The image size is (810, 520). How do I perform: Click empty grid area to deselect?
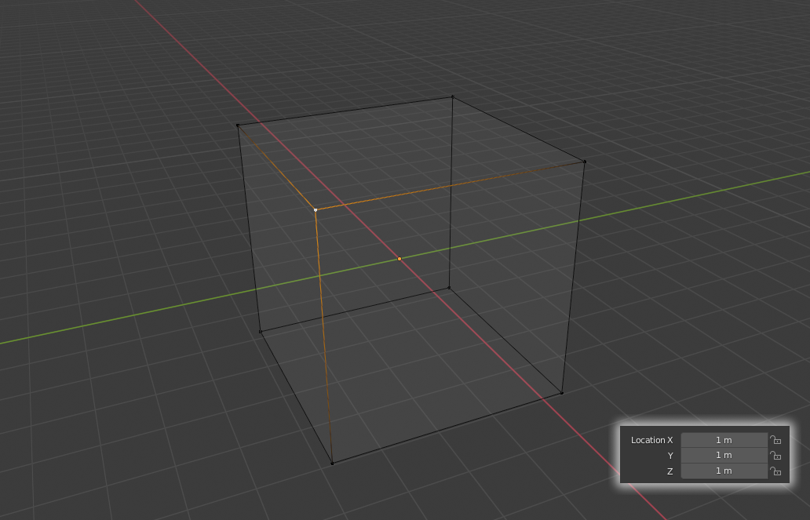[118, 431]
